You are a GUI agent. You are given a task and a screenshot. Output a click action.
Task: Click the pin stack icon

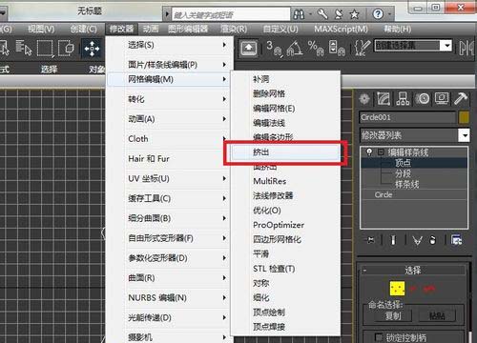coord(371,240)
